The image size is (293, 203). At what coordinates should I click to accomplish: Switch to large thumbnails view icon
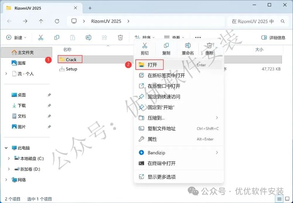pos(287,199)
